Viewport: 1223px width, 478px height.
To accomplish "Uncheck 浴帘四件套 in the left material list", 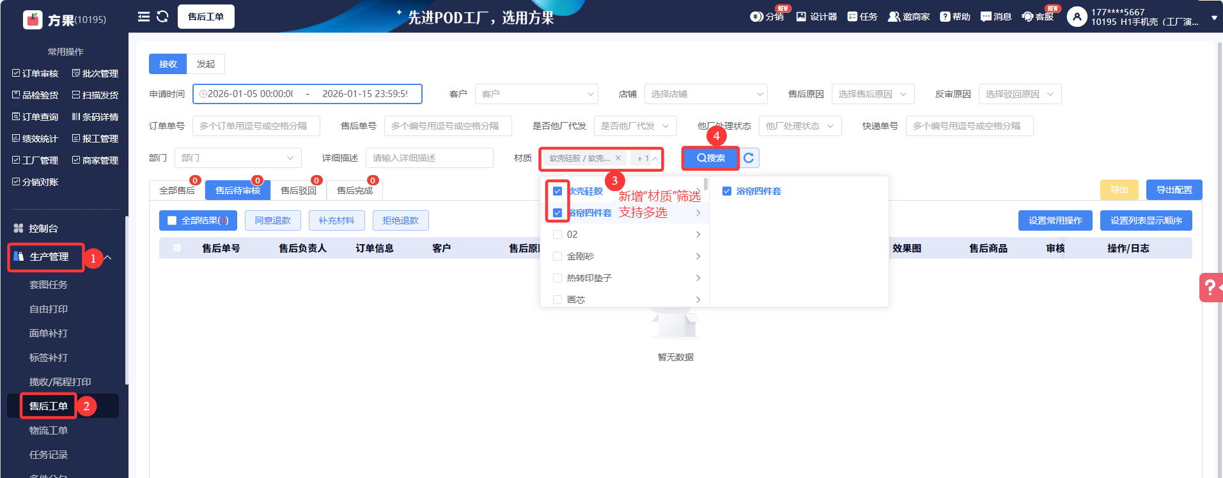I will 557,213.
